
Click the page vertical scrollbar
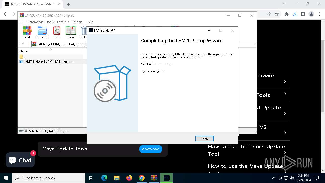point(323,76)
